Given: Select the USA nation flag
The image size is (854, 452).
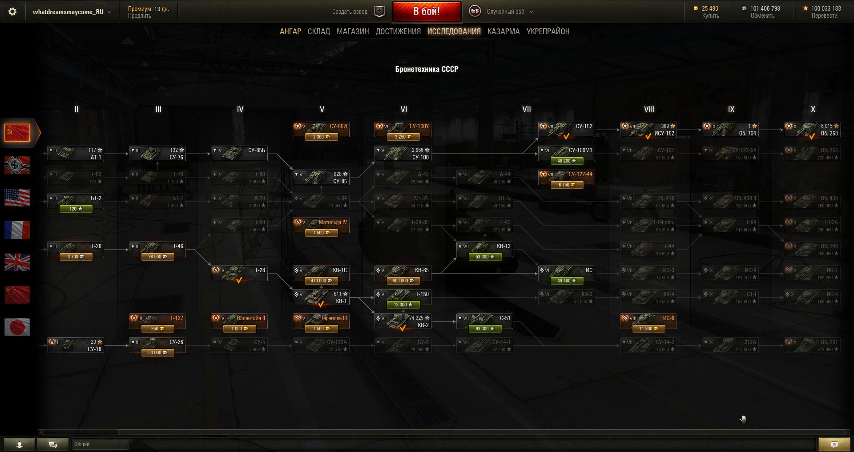Looking at the screenshot, I should point(17,198).
